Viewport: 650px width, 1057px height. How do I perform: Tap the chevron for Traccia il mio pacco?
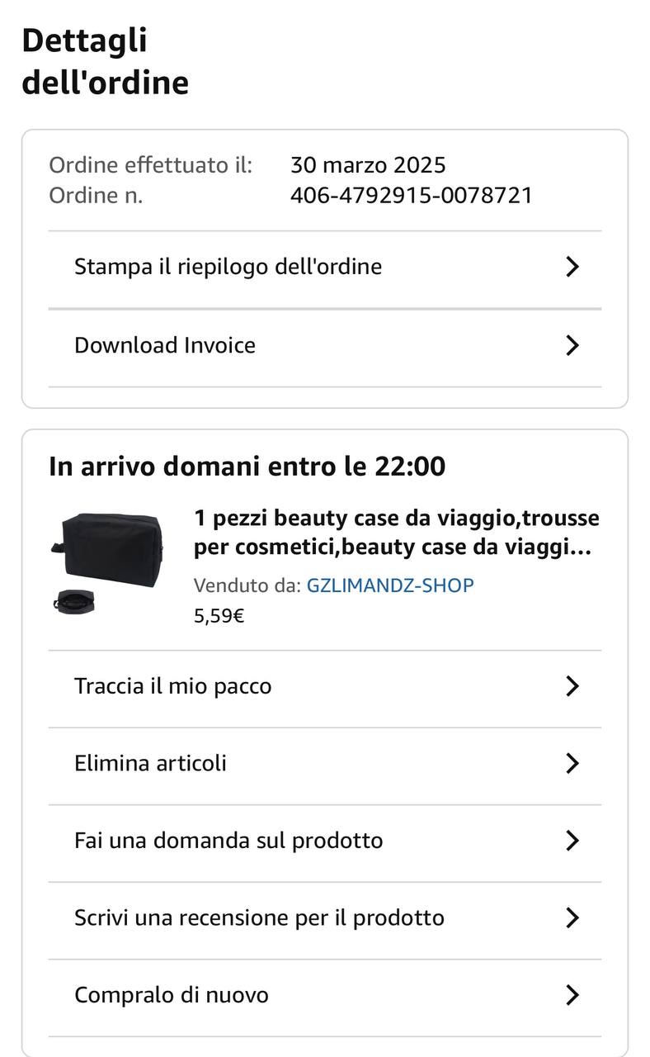click(x=572, y=686)
